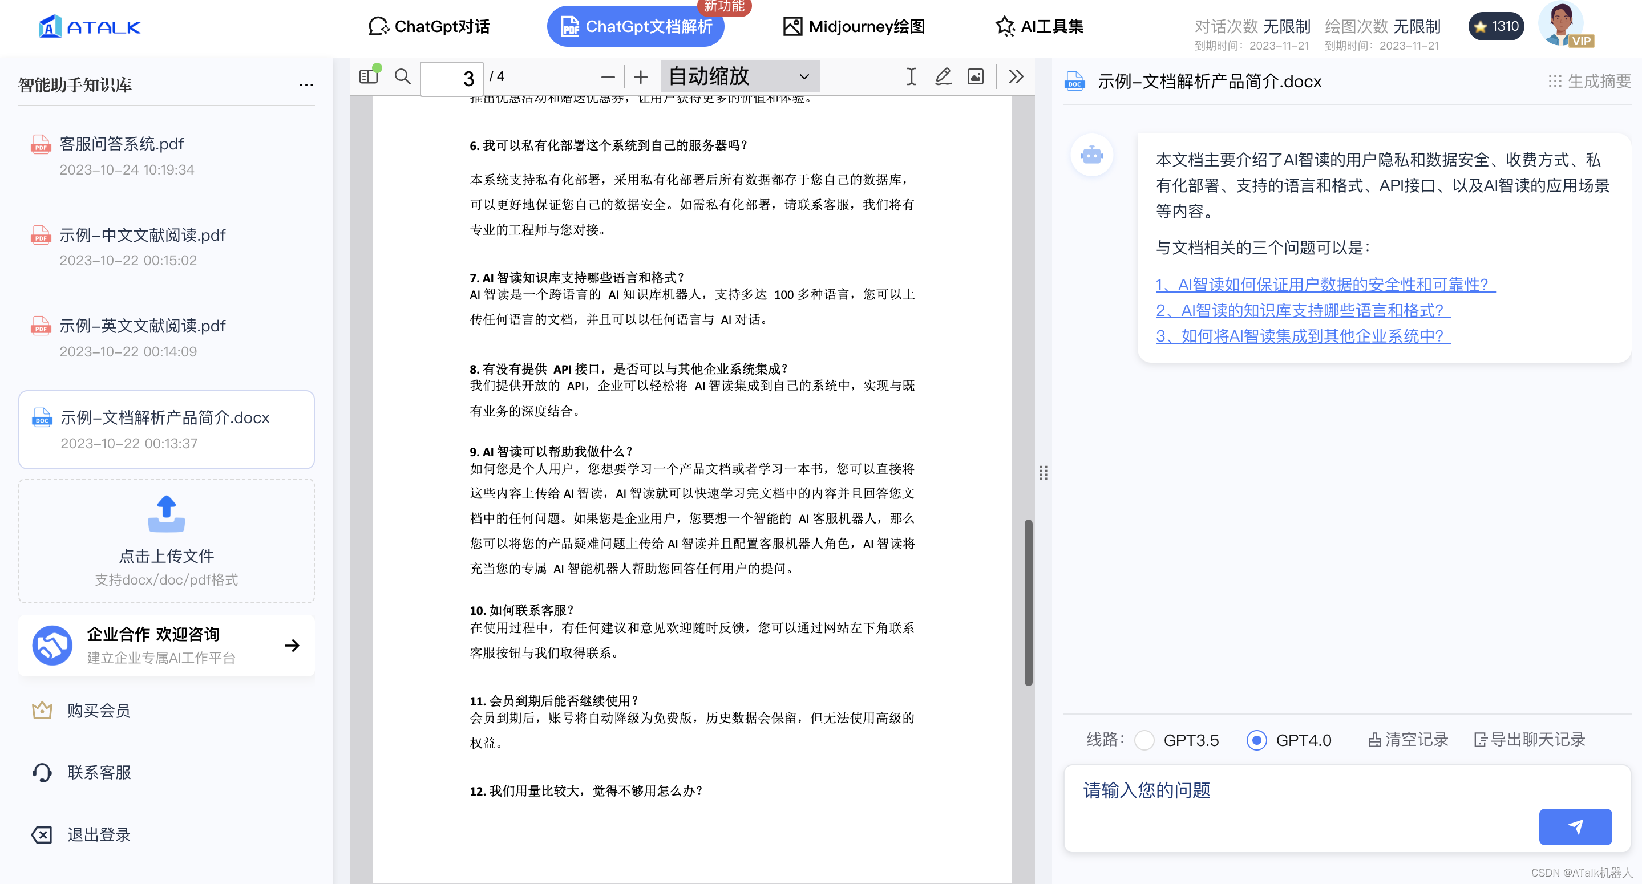Viewport: 1642px width, 884px height.
Task: Click 退出登录 to log out
Action: [99, 834]
